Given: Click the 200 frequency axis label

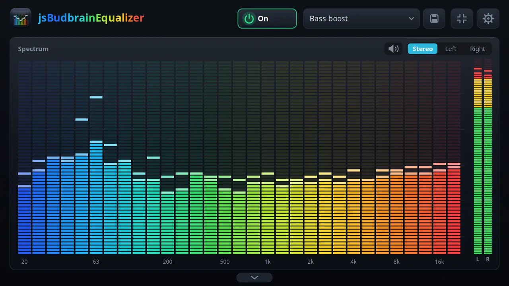Looking at the screenshot, I should 167,262.
